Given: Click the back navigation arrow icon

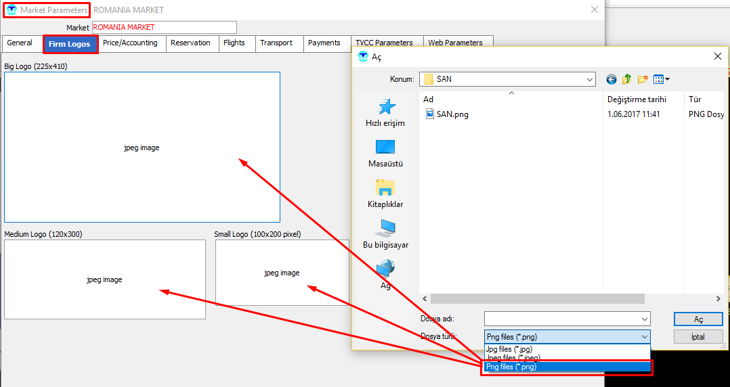Looking at the screenshot, I should (x=611, y=79).
